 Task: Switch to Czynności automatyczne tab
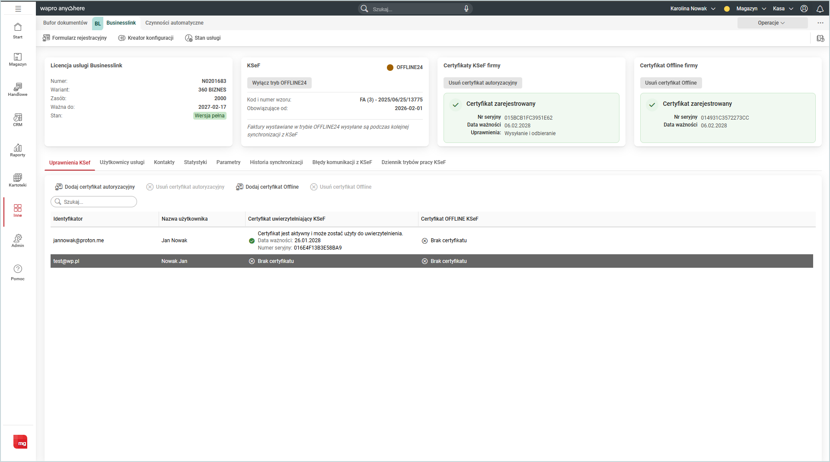(174, 23)
